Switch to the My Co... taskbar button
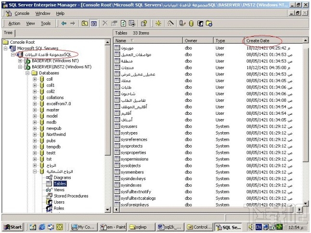The width and height of the screenshot is (311, 233). pos(84,227)
